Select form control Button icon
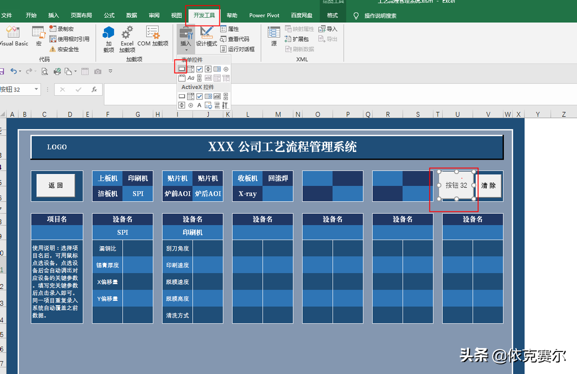The height and width of the screenshot is (374, 577). (182, 69)
